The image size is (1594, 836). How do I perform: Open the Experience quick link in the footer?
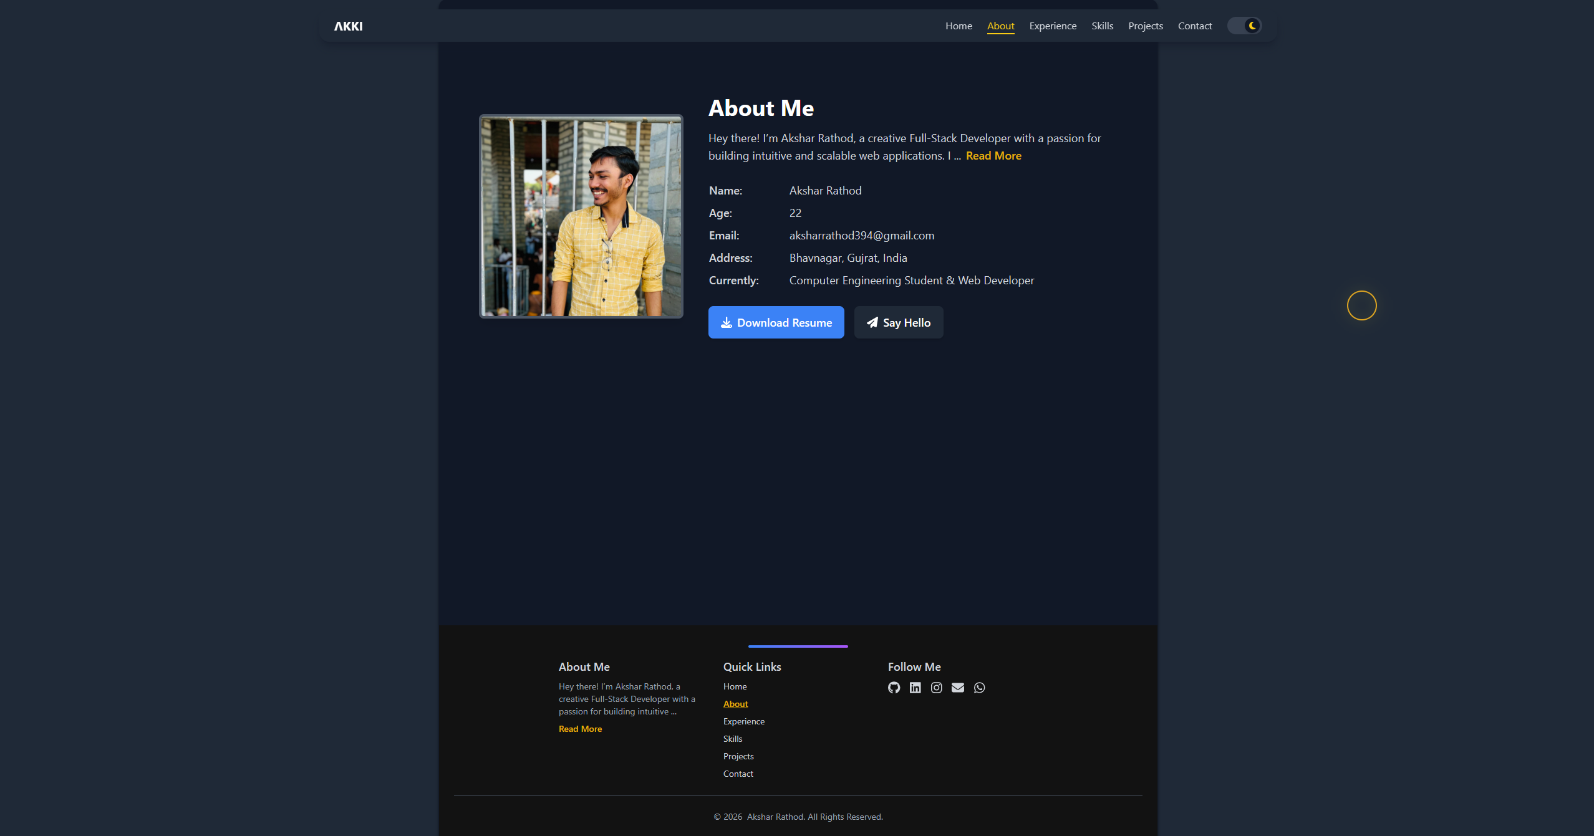[x=743, y=721]
